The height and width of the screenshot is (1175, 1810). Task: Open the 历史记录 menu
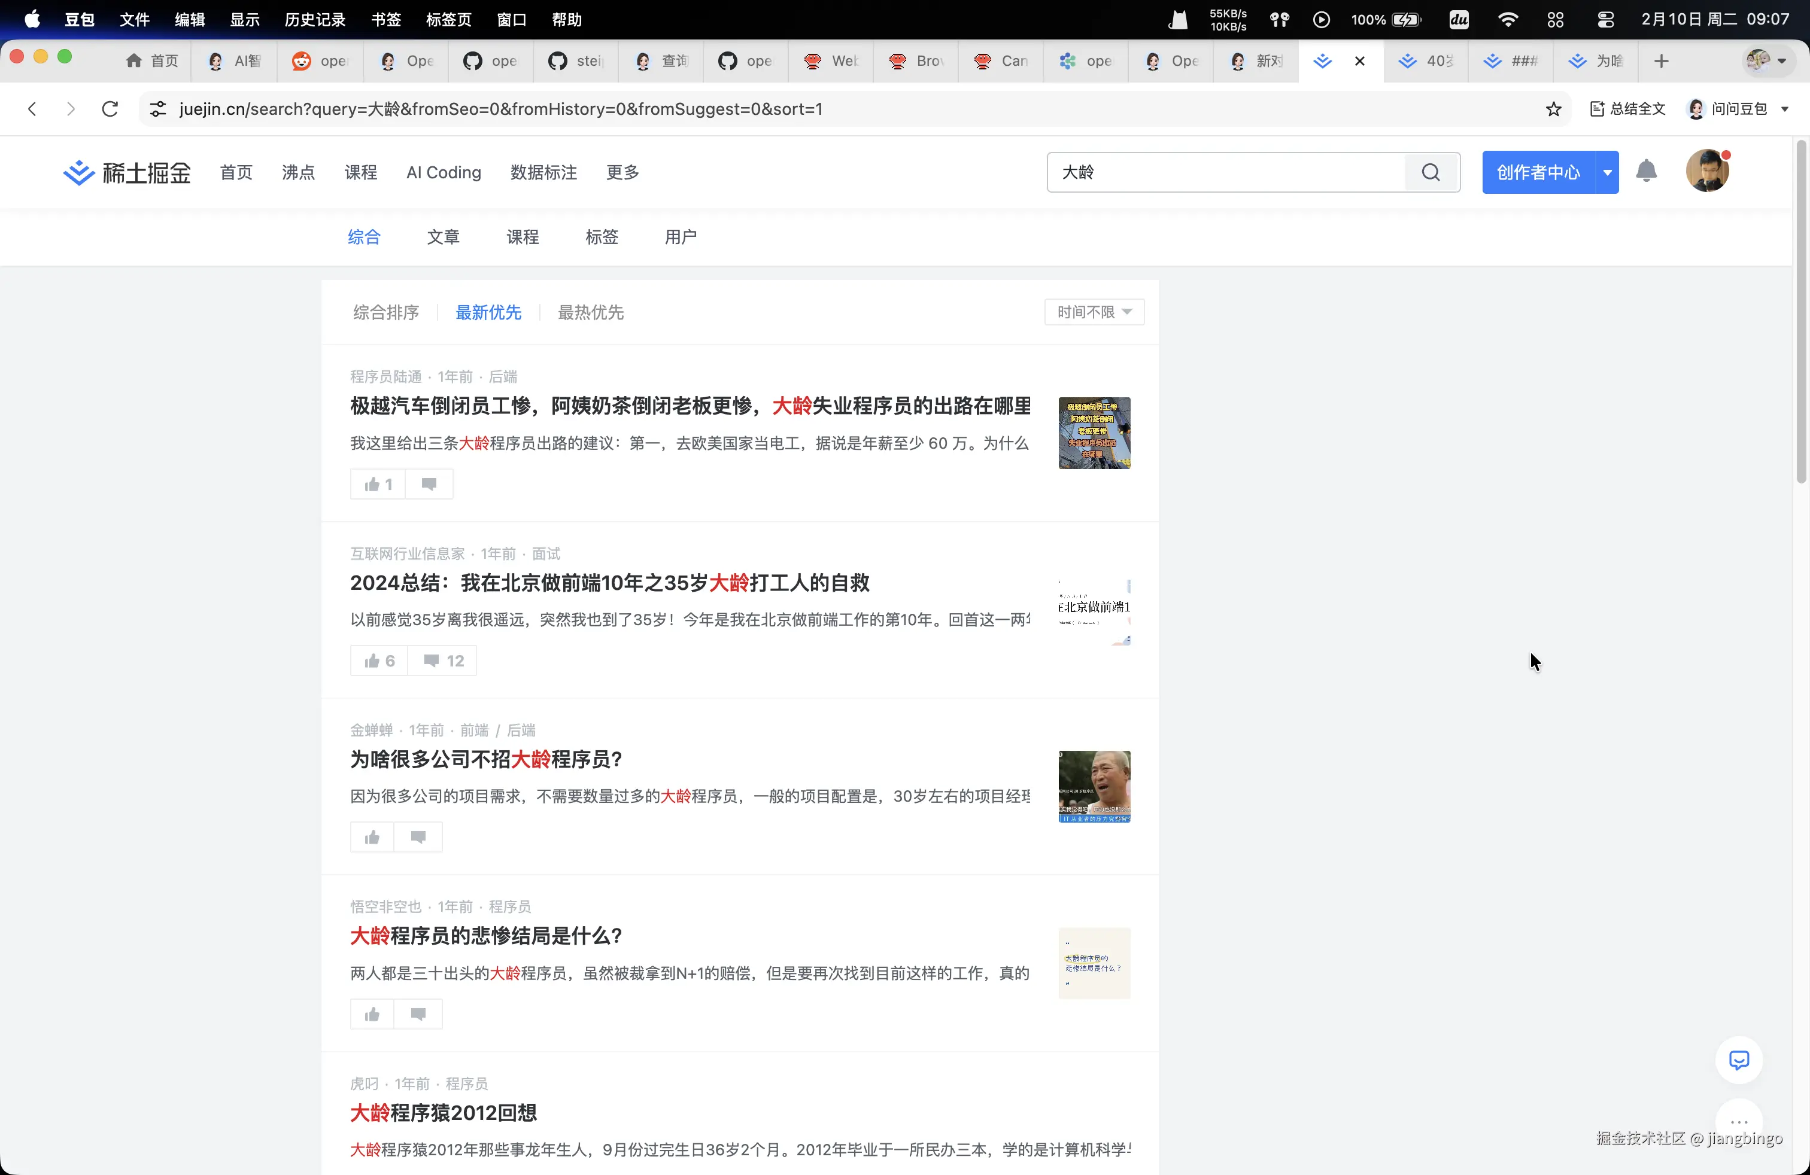coord(314,20)
